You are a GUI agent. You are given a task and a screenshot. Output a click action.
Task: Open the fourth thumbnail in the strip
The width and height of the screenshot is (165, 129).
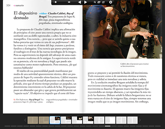point(66,120)
